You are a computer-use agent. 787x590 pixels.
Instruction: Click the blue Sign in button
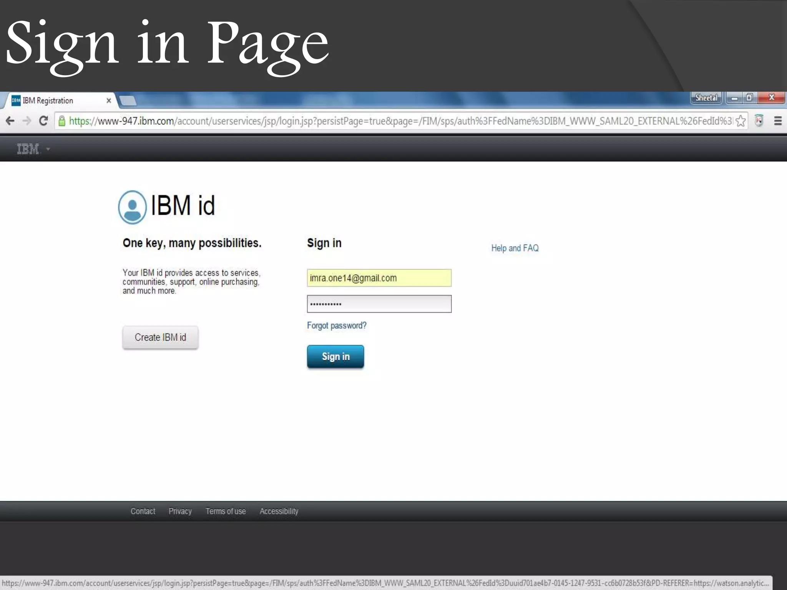[335, 356]
